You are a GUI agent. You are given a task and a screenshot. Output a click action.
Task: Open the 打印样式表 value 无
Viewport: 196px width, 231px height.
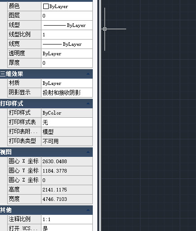[x=67, y=122]
